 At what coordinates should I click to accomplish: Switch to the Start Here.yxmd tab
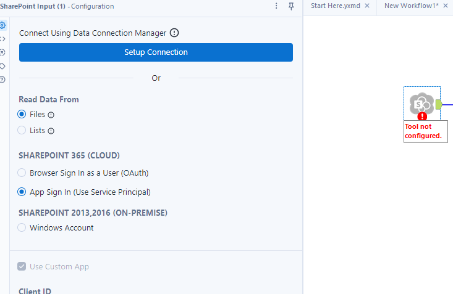[x=336, y=6]
